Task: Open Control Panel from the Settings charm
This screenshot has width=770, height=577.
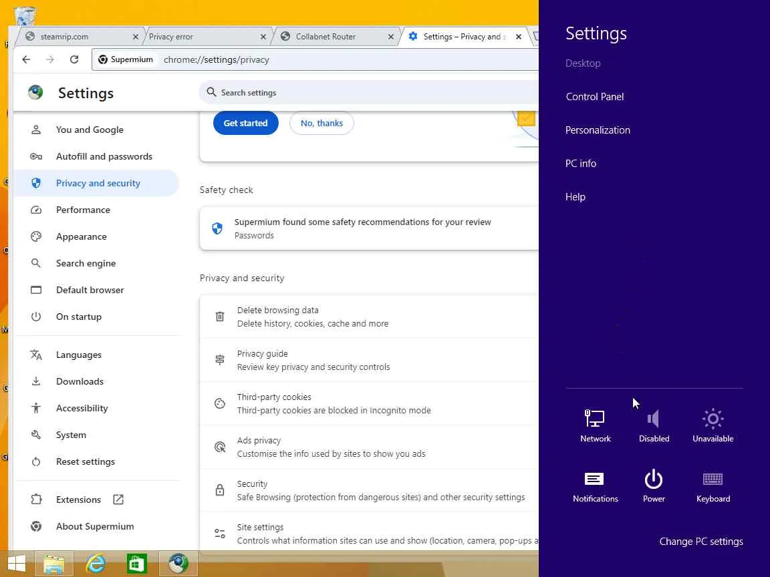Action: click(595, 97)
